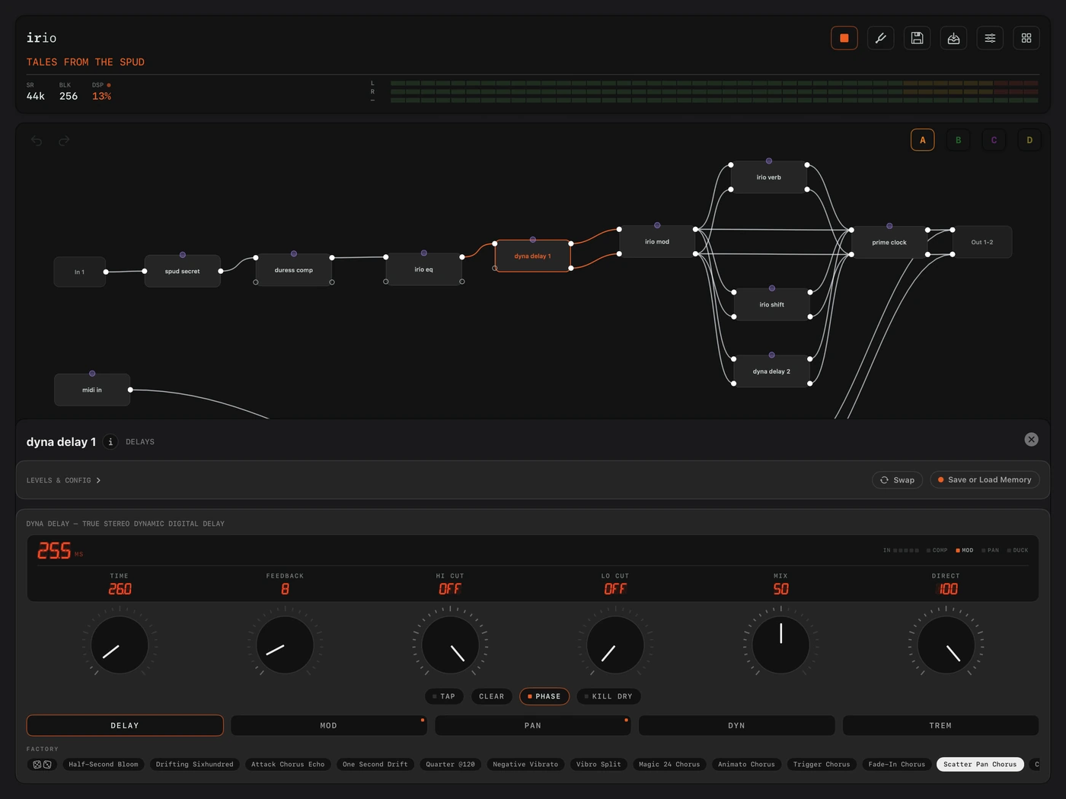Click the info icon beside dyna delay 1
This screenshot has width=1066, height=799.
click(x=110, y=441)
